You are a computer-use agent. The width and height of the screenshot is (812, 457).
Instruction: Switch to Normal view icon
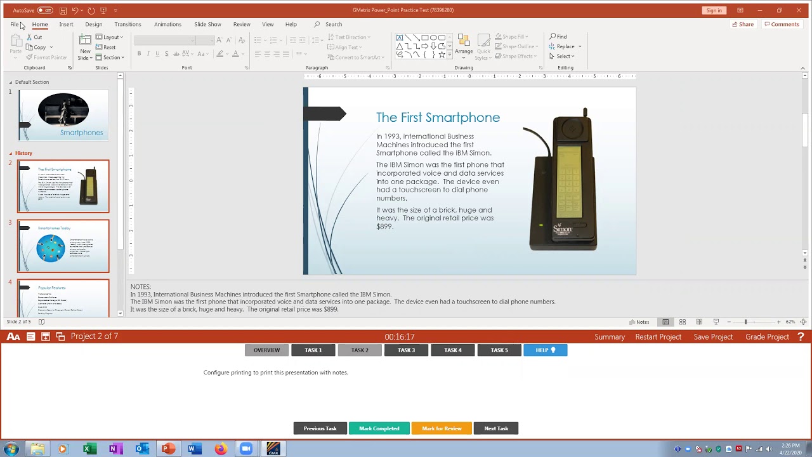click(x=665, y=322)
